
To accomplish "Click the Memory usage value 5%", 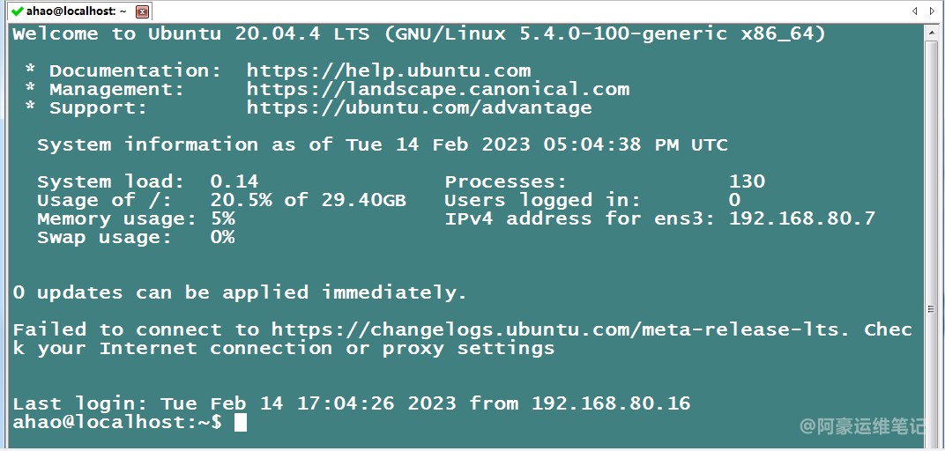I will click(x=222, y=218).
